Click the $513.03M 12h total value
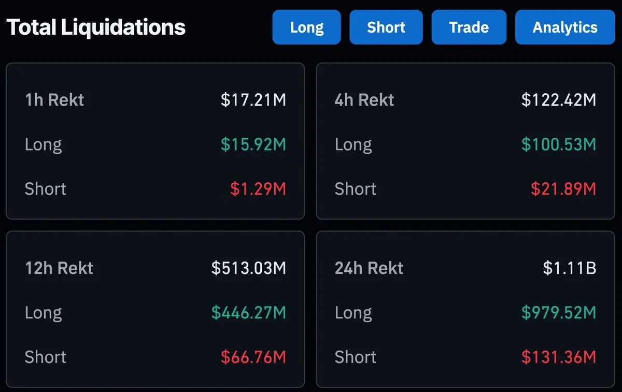622x392 pixels. click(x=249, y=268)
